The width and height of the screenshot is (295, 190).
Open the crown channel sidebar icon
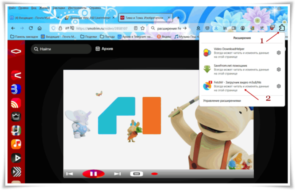[16, 117]
